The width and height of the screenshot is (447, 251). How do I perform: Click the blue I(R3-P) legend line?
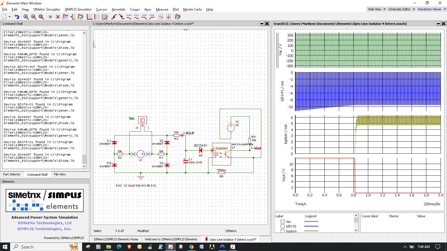(311, 226)
